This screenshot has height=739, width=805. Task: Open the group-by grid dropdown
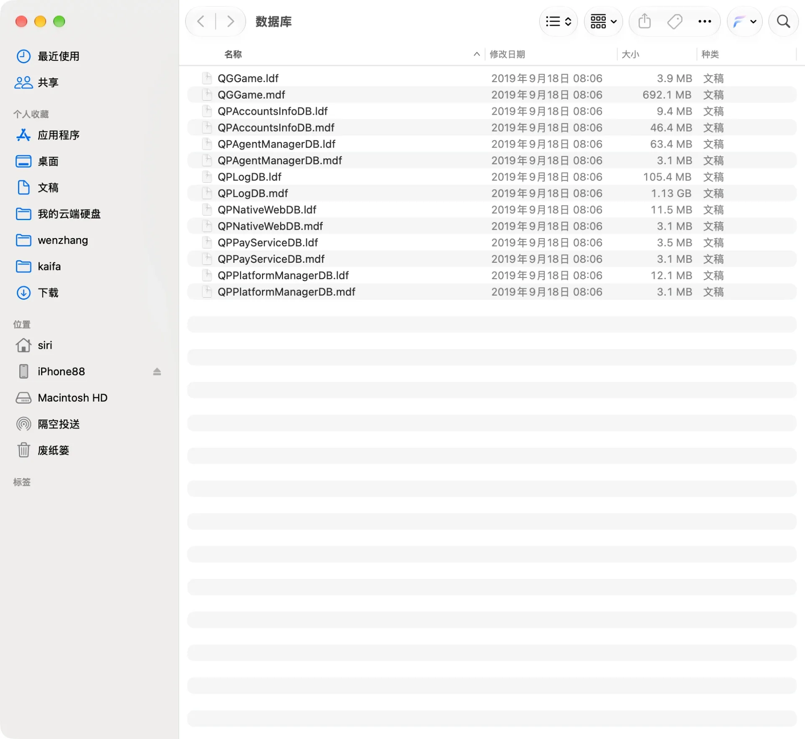click(x=603, y=21)
